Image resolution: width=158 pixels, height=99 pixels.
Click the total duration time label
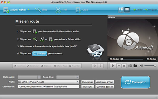click(151, 59)
